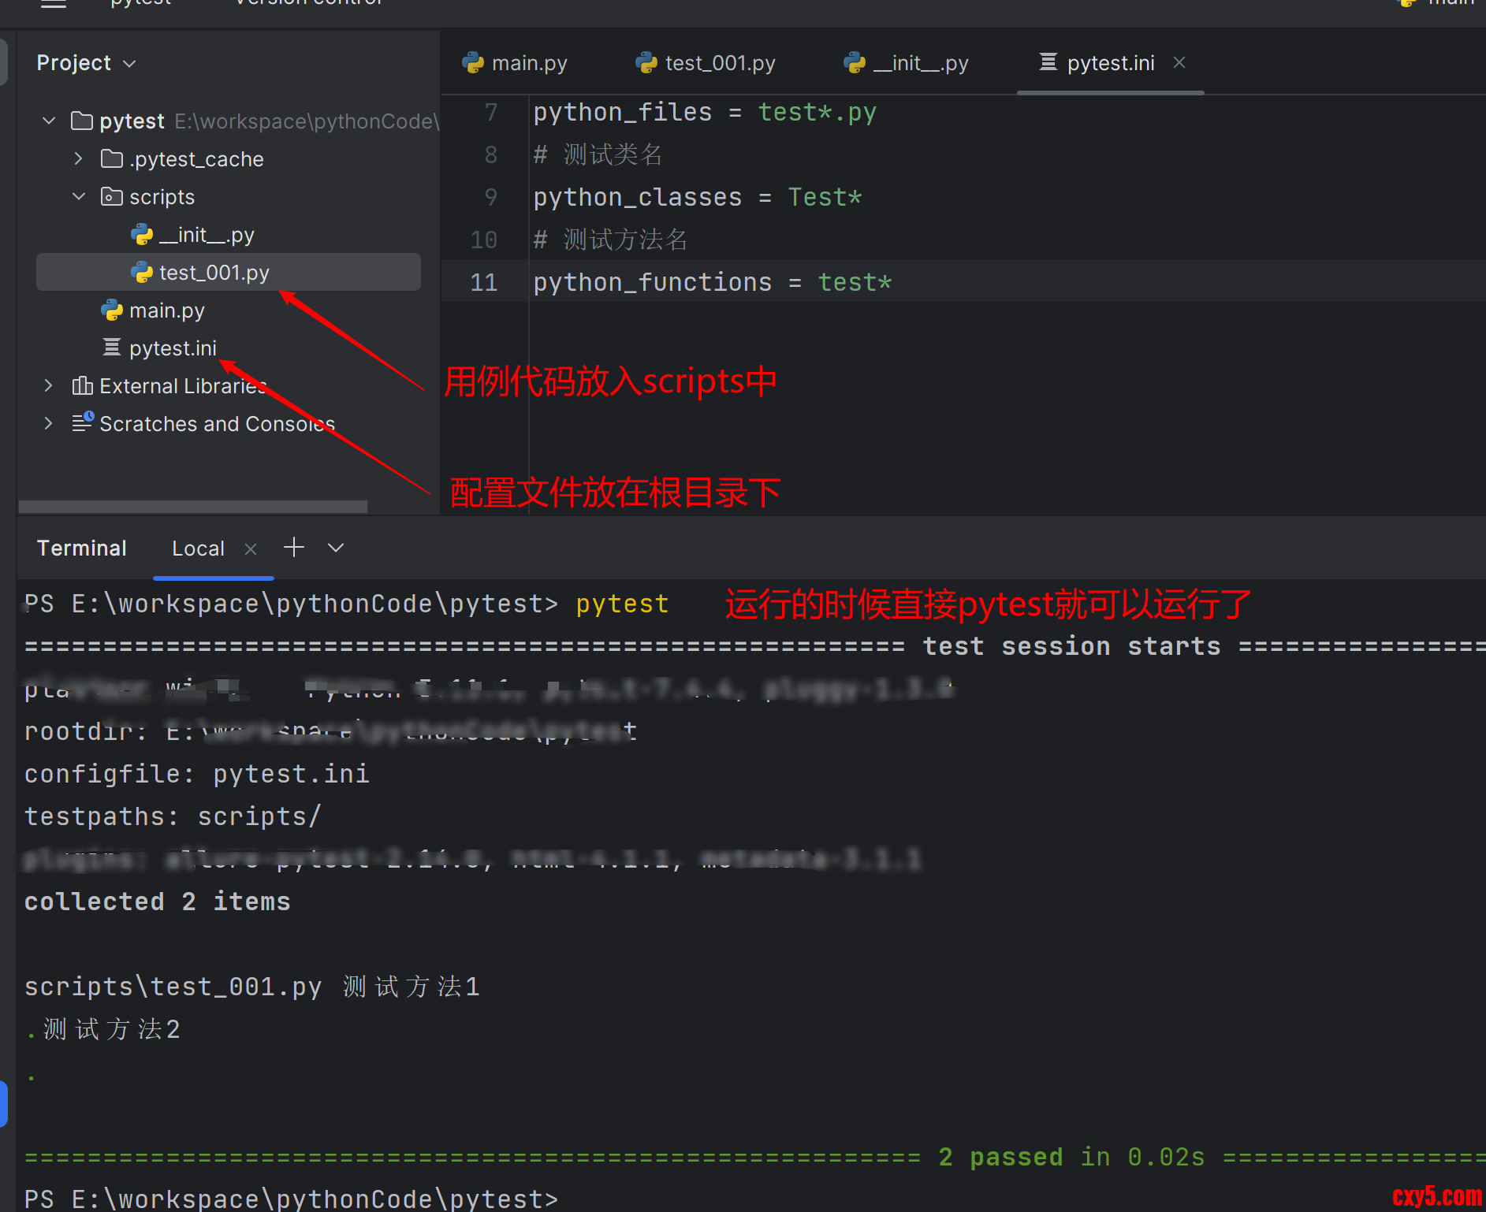Add a new terminal session with plus icon

point(294,548)
